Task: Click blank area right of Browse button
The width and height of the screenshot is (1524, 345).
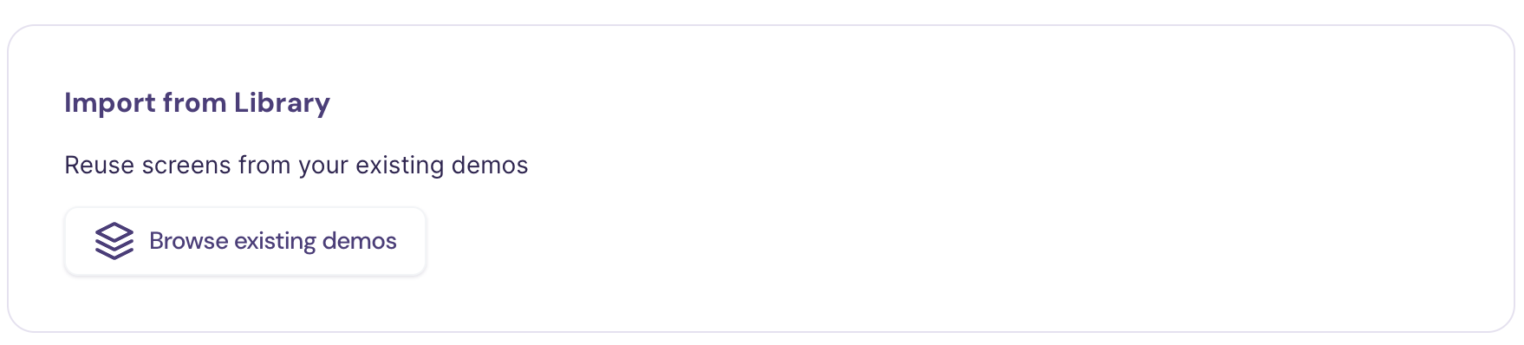Action: coord(954,241)
